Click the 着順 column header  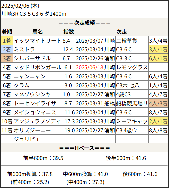tap(7, 32)
